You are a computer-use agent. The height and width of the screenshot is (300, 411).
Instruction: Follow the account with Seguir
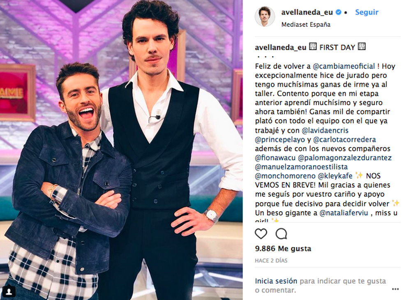[367, 12]
